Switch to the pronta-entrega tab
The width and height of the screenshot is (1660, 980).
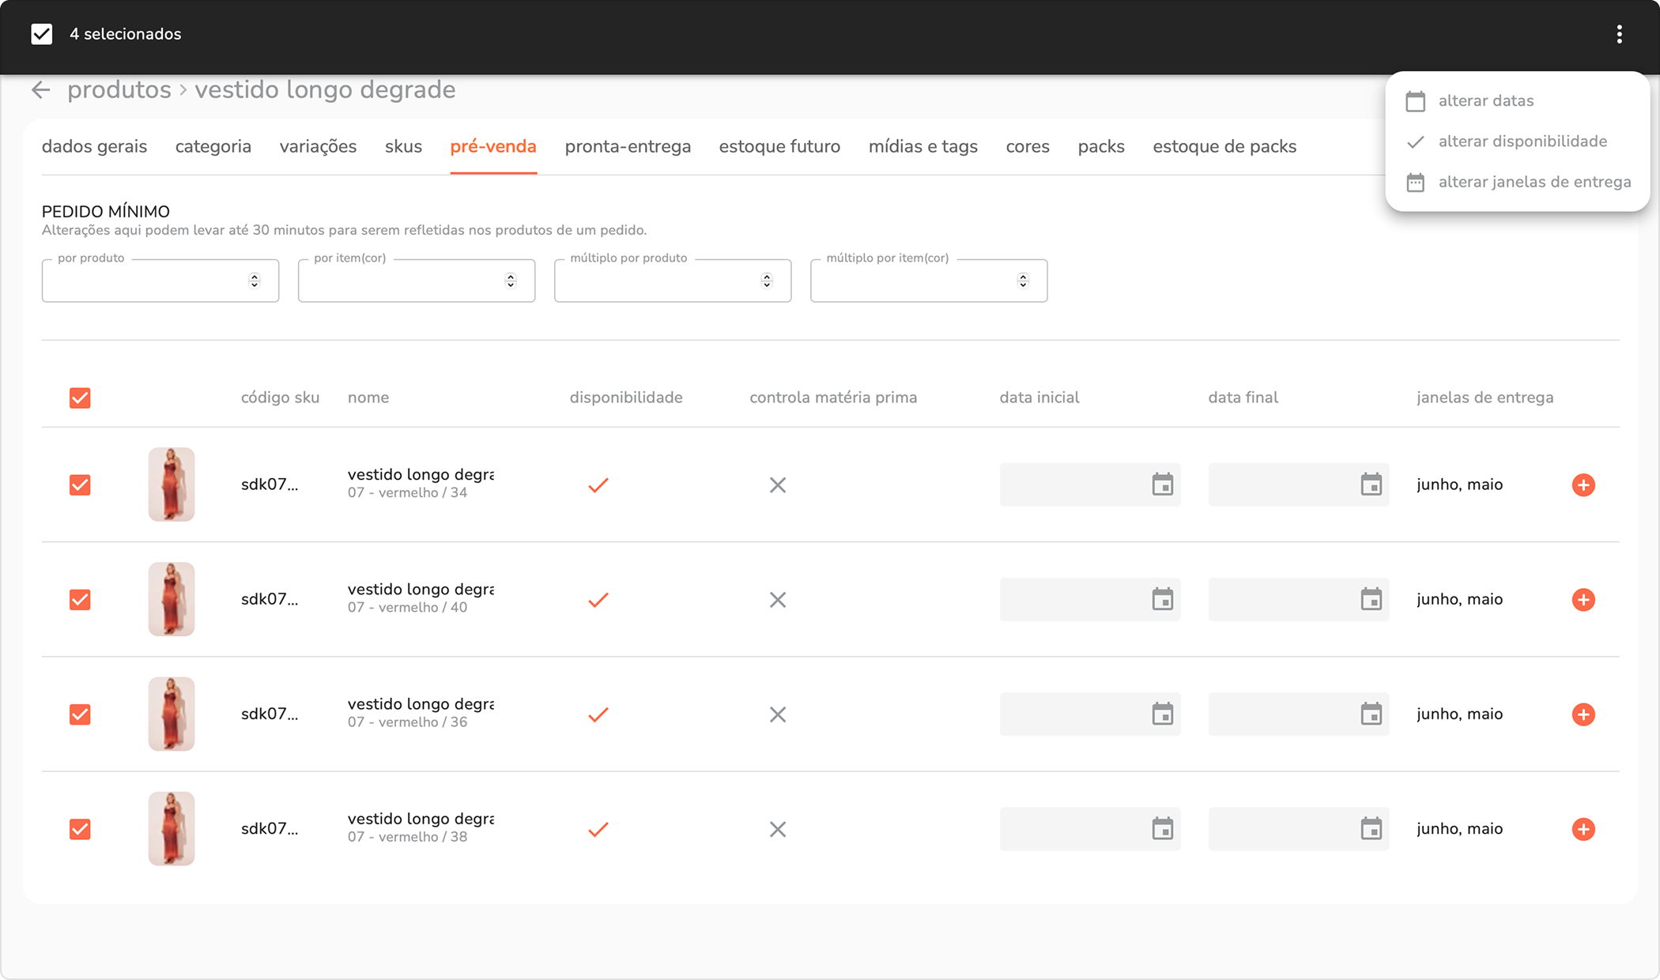(x=628, y=146)
